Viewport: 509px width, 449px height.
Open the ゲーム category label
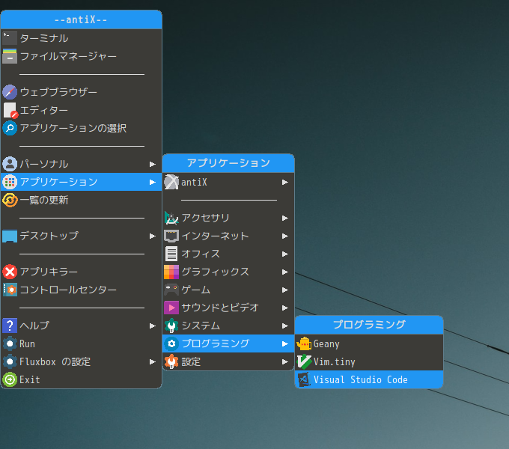pos(196,290)
